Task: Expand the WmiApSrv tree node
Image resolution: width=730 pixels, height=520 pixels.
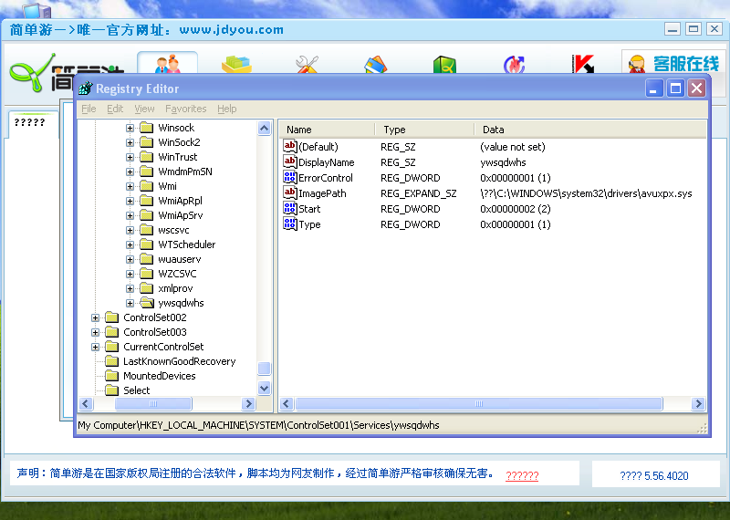Action: (130, 215)
